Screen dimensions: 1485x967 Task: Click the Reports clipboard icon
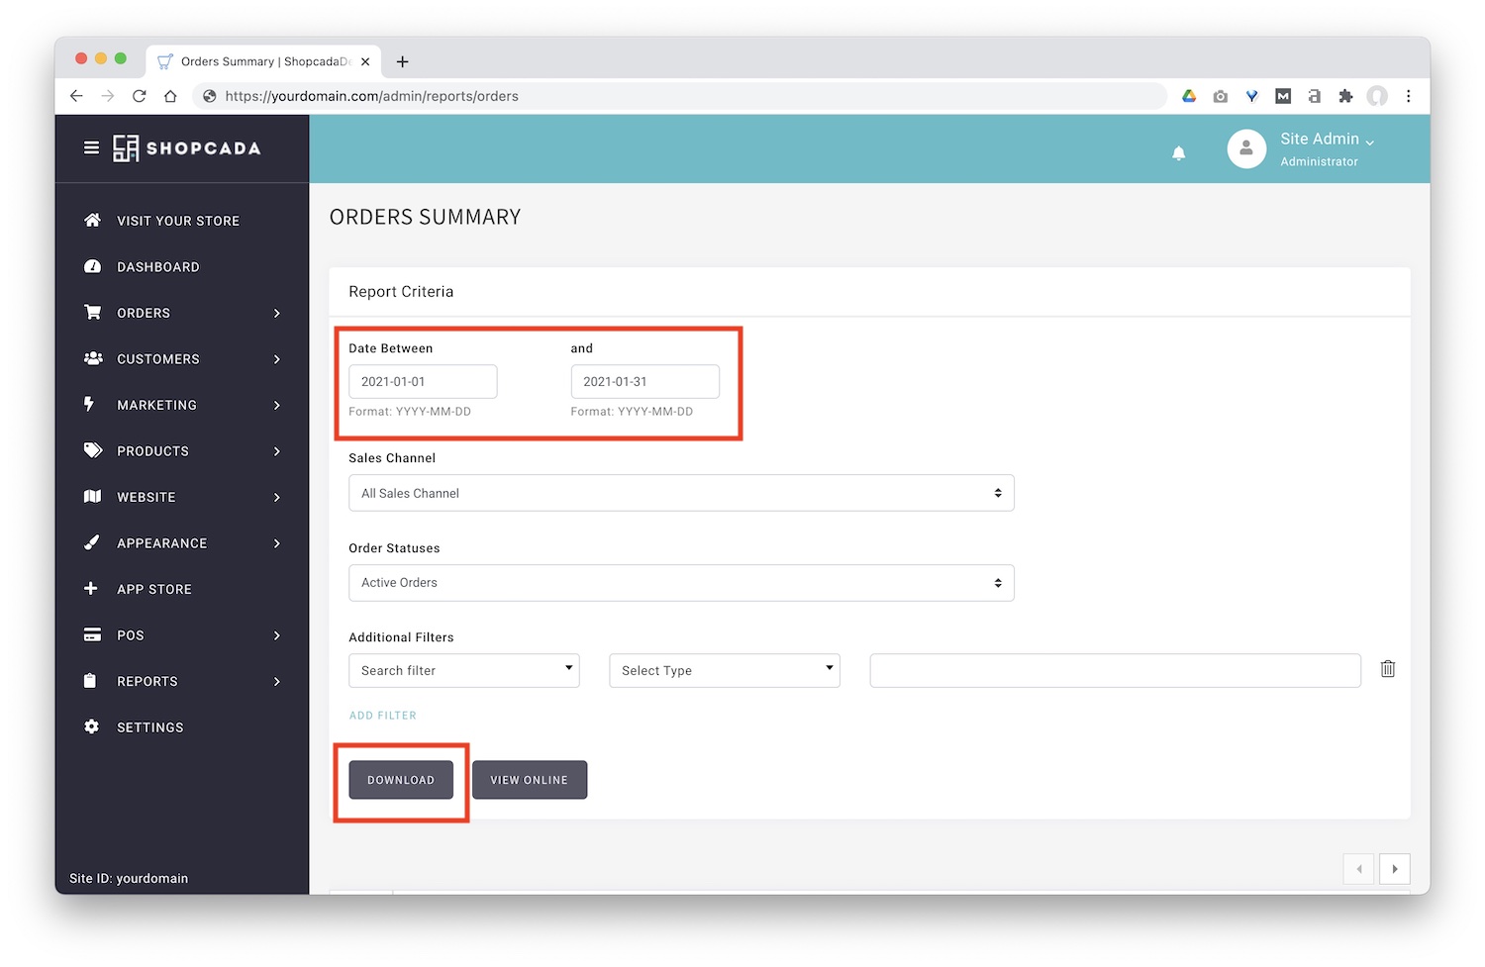[90, 681]
